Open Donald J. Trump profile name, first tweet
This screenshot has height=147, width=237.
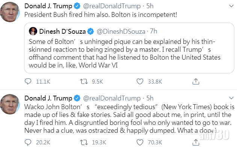48,6
